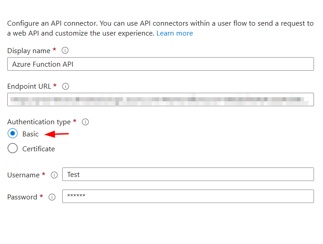The width and height of the screenshot is (323, 244).
Task: Click the 'Password' field label
Action: pos(22,197)
